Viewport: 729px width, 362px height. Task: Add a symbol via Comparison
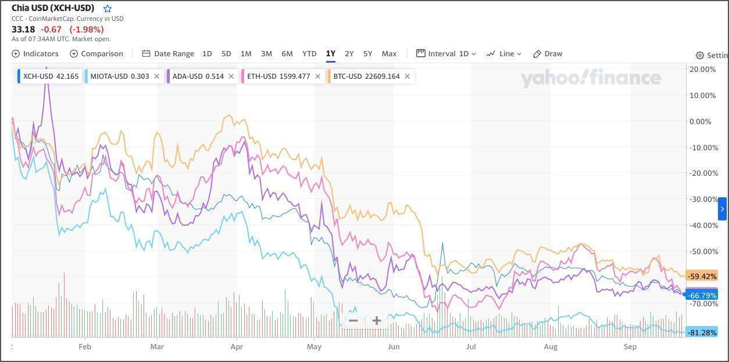point(97,53)
